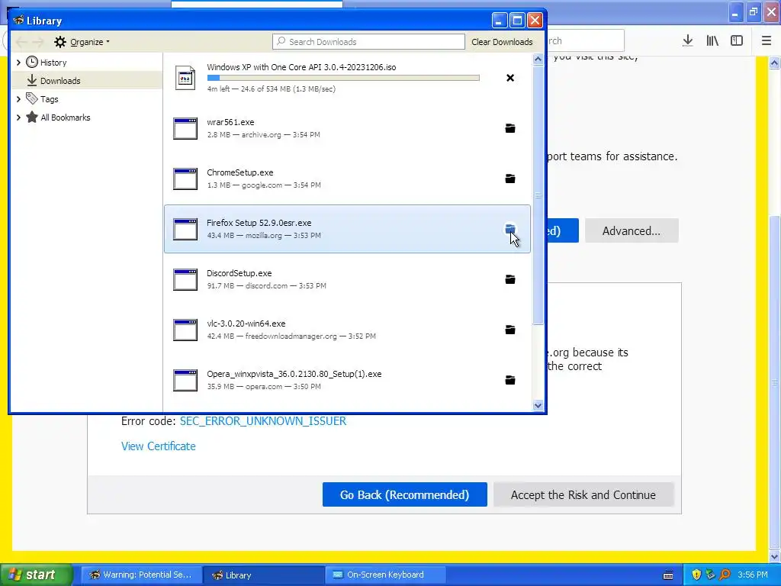Click the DiscordSetup.exe file icon
The width and height of the screenshot is (781, 586).
click(185, 279)
